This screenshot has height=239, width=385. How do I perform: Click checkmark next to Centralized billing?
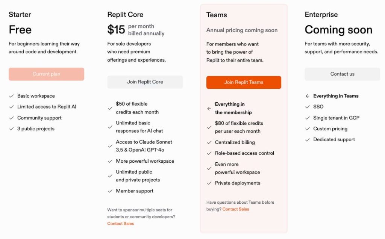209,143
